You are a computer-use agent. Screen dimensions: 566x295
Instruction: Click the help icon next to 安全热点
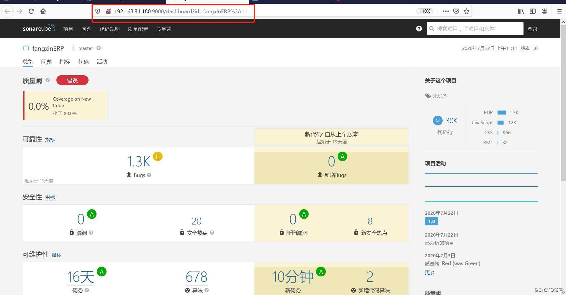tap(212, 232)
